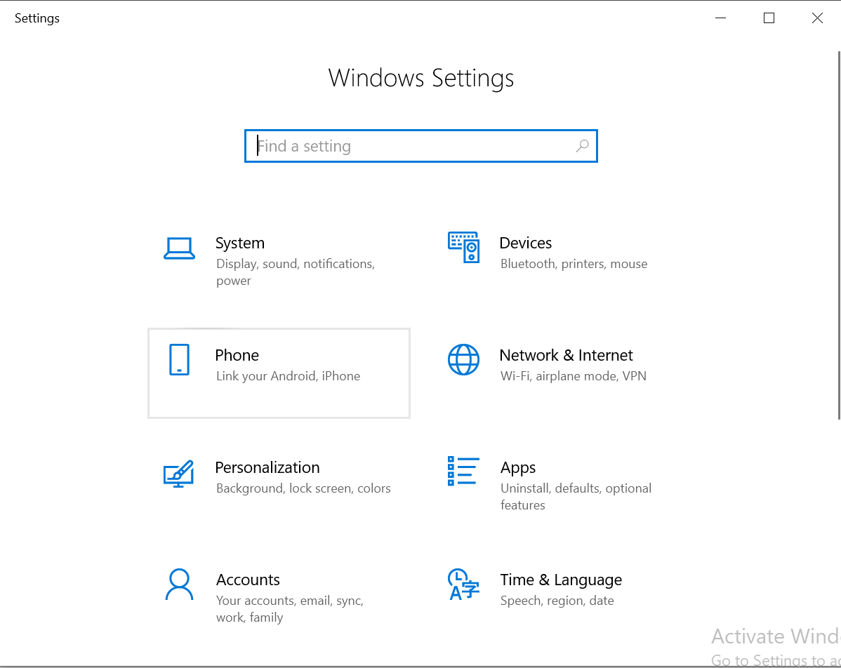Open the Time & Language clock icon

point(463,584)
